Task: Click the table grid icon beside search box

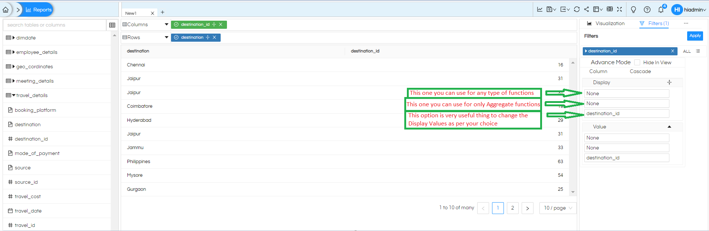Action: 112,25
